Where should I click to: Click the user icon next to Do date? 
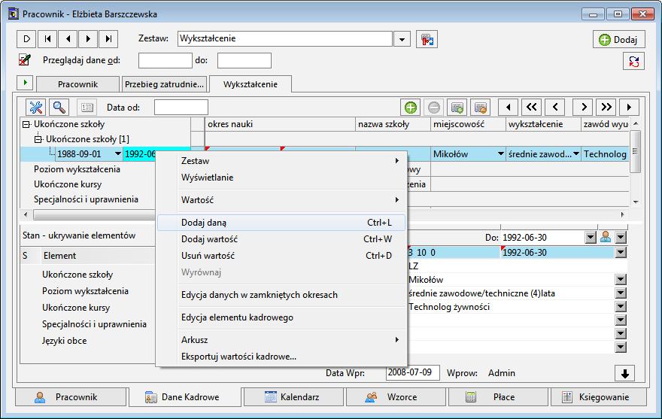[x=606, y=238]
